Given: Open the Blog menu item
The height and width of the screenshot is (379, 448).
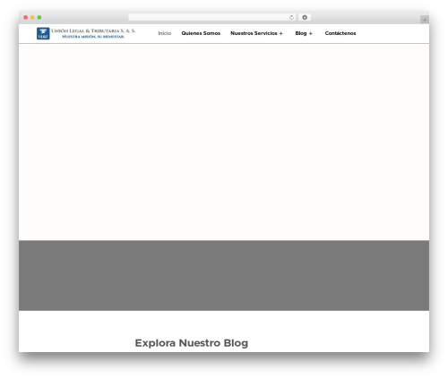Looking at the screenshot, I should pos(301,33).
